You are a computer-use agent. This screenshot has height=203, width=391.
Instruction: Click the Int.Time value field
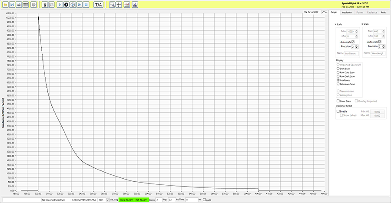pyautogui.click(x=192, y=200)
